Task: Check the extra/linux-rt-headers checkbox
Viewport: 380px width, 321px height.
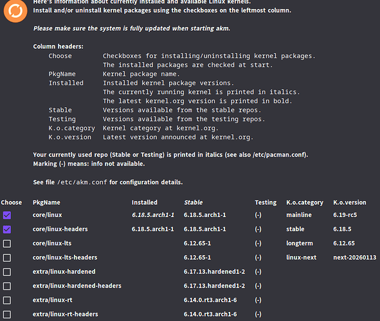Action: (7, 315)
